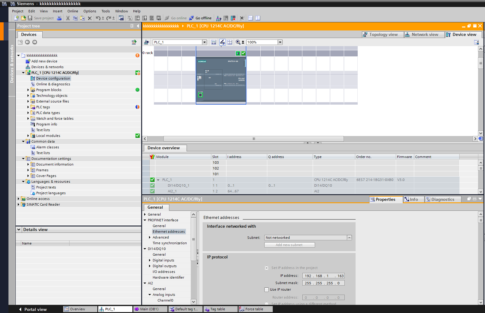Switch to Portal view
485x313 pixels.
point(33,309)
